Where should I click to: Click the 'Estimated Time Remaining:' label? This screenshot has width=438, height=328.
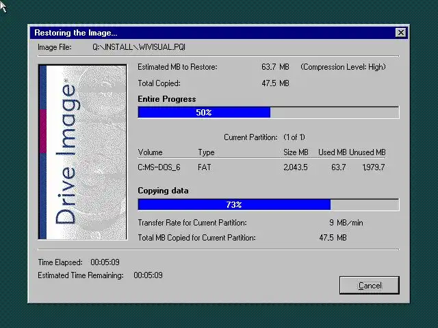[x=81, y=275]
